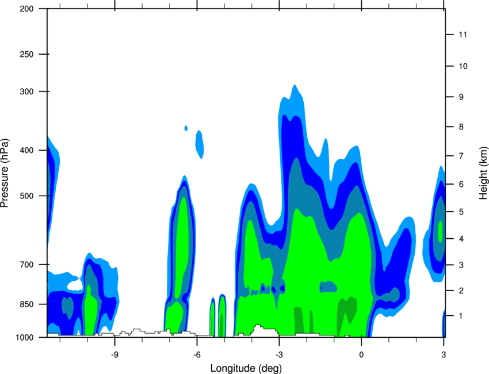The width and height of the screenshot is (489, 374).
Task: Pick the 11 km height label
Action: (463, 35)
